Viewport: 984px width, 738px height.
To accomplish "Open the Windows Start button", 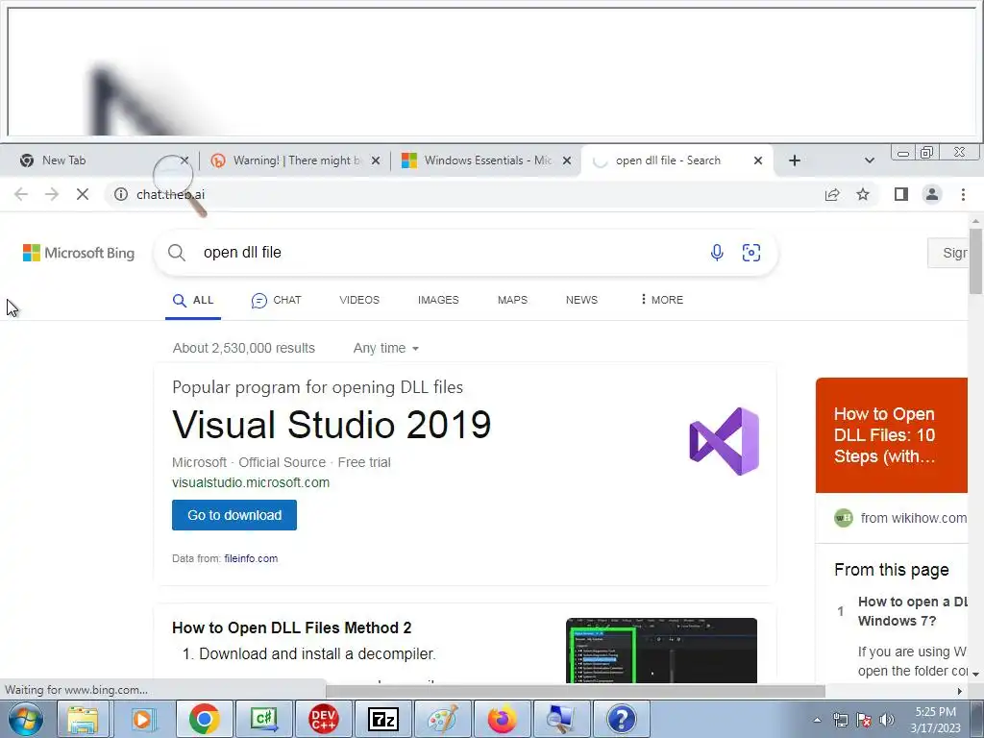I will pos(26,719).
